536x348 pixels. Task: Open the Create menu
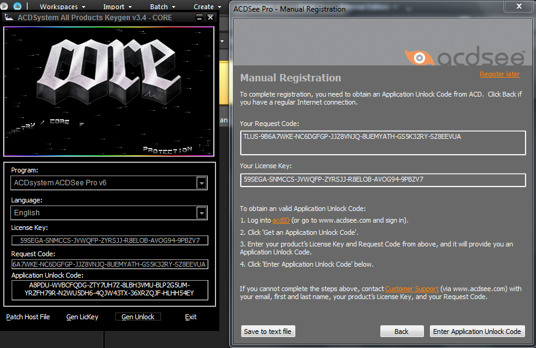point(207,7)
